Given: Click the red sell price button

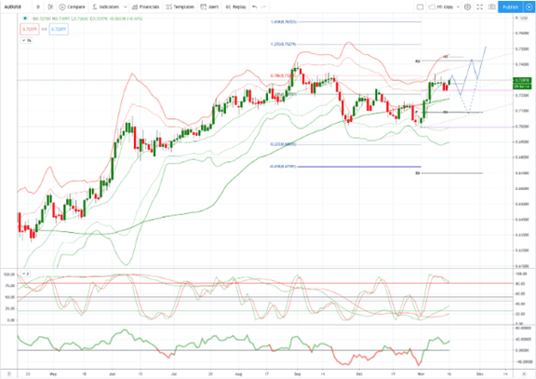Looking at the screenshot, I should click(x=30, y=30).
